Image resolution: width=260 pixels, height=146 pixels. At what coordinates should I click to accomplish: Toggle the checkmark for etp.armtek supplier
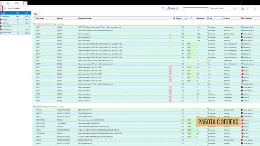click(x=30, y=26)
